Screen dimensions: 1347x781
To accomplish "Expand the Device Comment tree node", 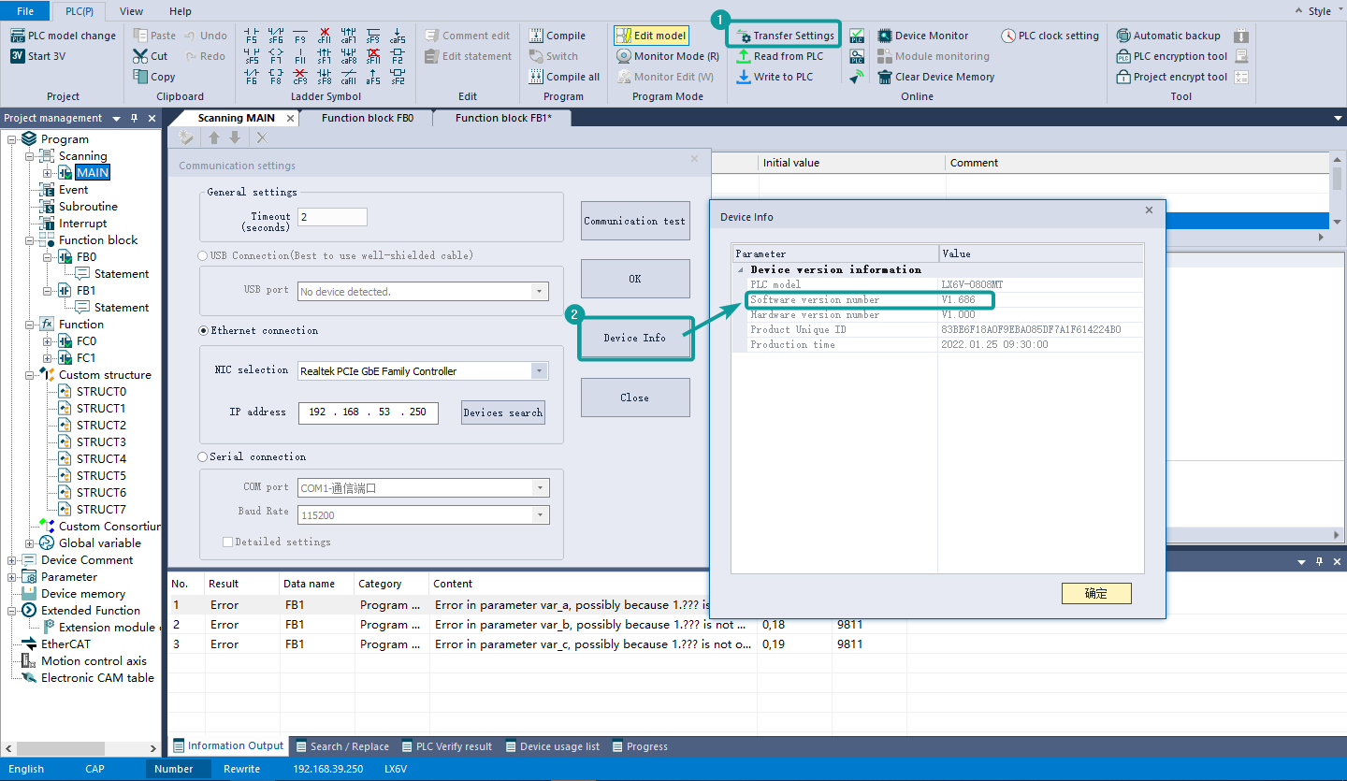I will tap(12, 560).
